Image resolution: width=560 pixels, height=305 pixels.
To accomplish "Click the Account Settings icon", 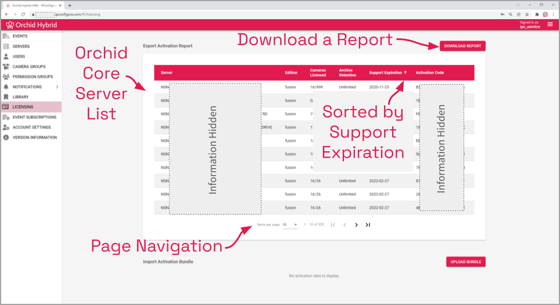I will point(6,127).
